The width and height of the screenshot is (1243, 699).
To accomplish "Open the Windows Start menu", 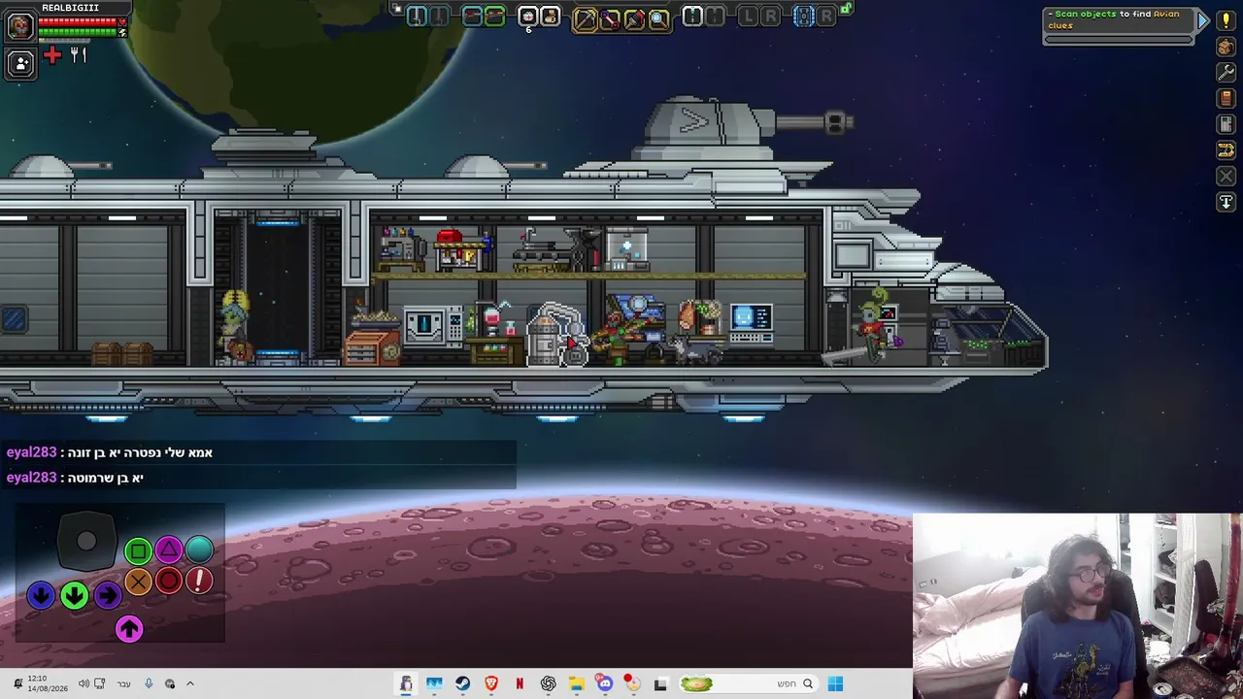I will pyautogui.click(x=835, y=683).
